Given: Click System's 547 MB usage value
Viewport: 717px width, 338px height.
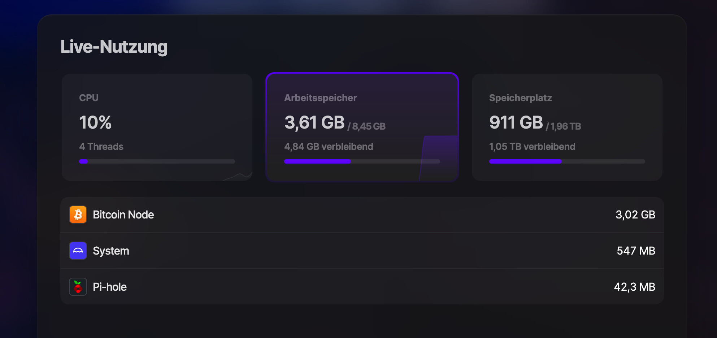Looking at the screenshot, I should point(636,251).
